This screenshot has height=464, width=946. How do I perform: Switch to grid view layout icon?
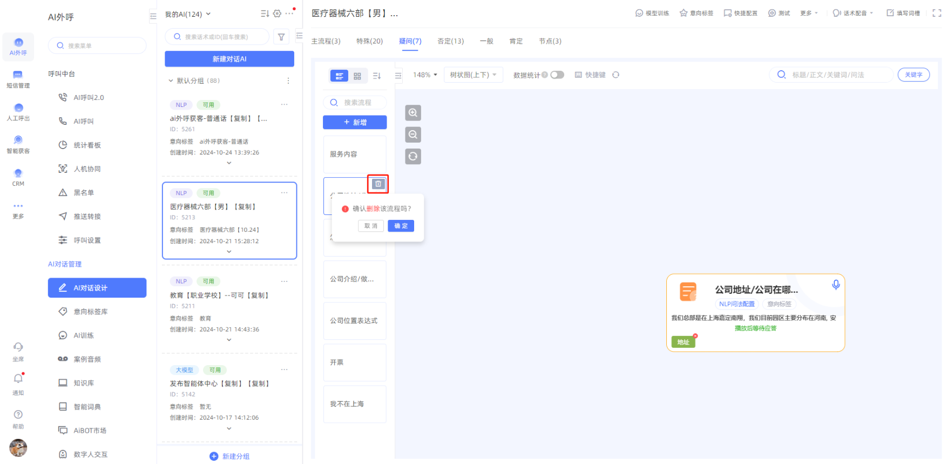coord(357,76)
